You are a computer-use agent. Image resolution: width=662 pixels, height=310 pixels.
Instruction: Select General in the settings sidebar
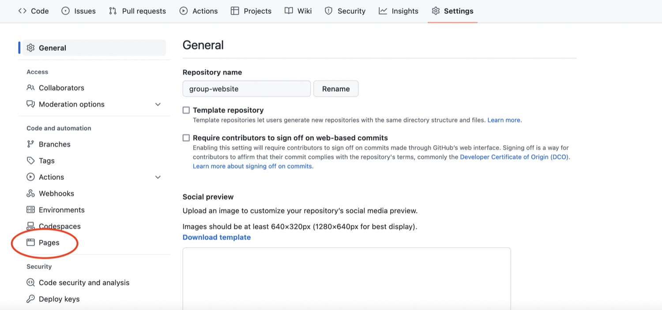94,48
